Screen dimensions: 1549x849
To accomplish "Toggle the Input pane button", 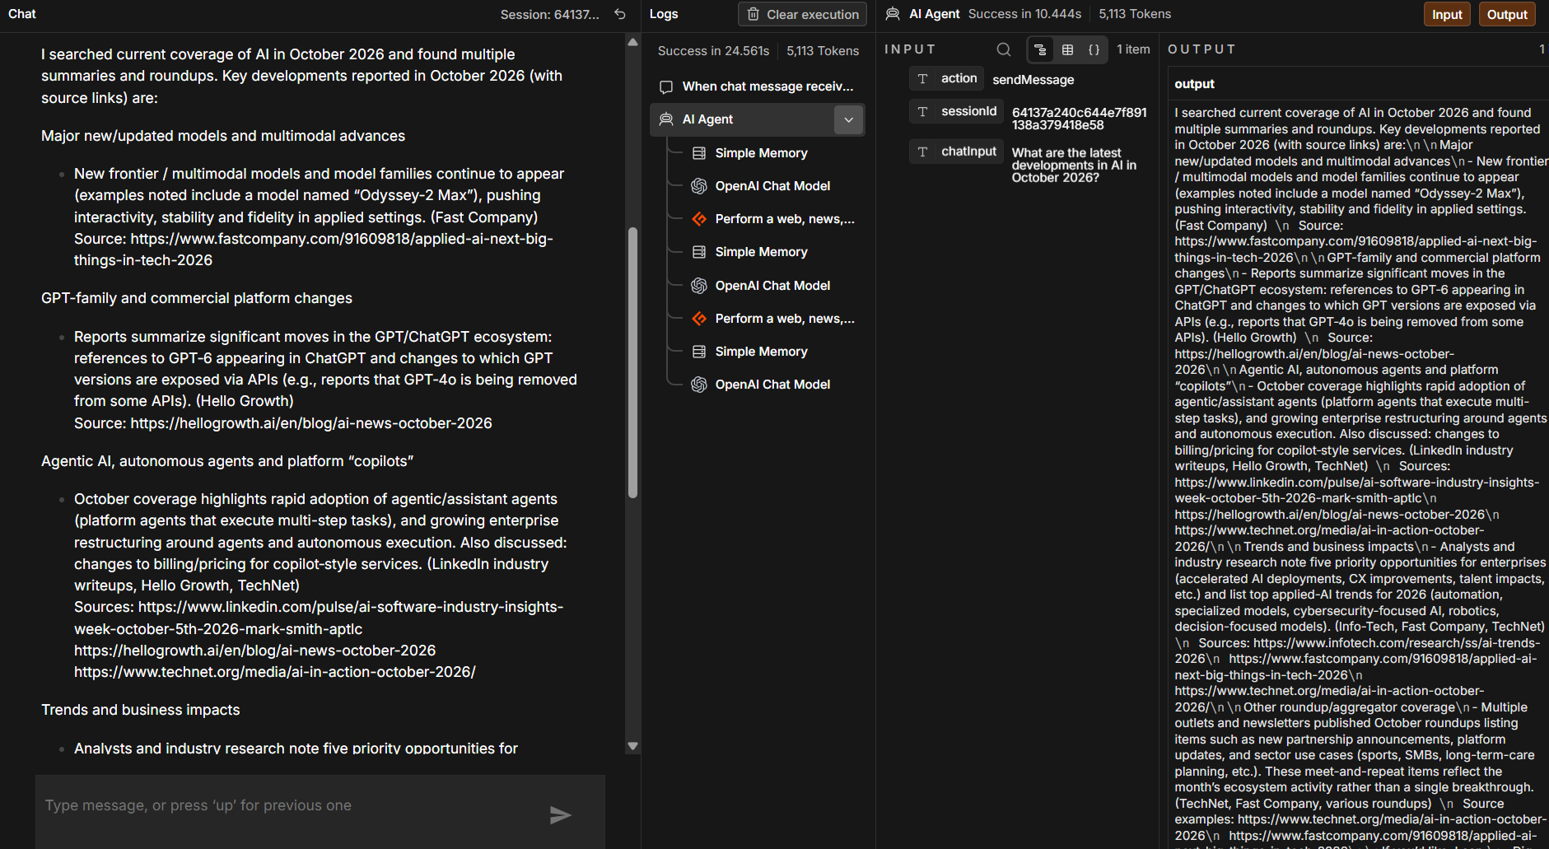I will pos(1447,14).
